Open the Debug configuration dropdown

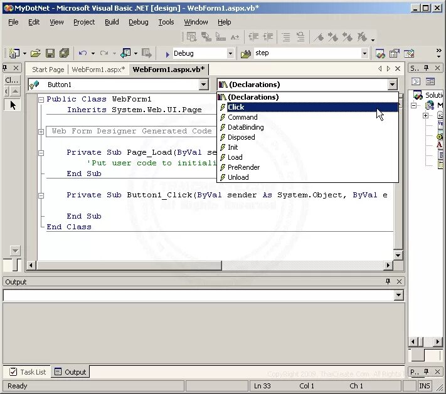click(x=230, y=53)
